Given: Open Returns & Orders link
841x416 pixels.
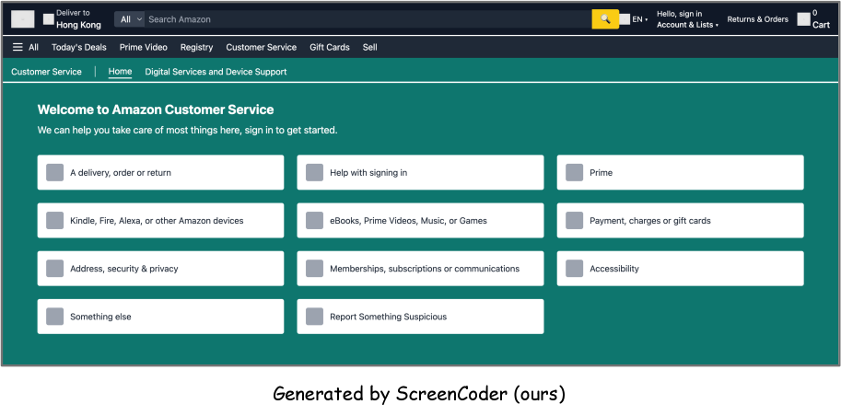Looking at the screenshot, I should (757, 19).
